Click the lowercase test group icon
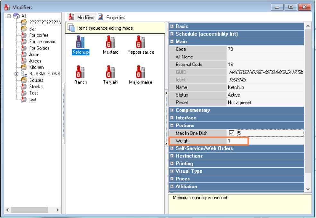316x218 pixels. point(24,99)
